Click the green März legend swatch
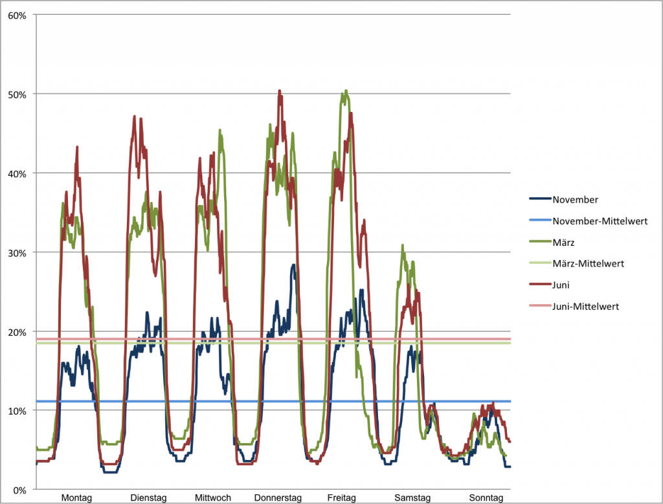Viewport: 663px width, 504px height. pos(541,241)
